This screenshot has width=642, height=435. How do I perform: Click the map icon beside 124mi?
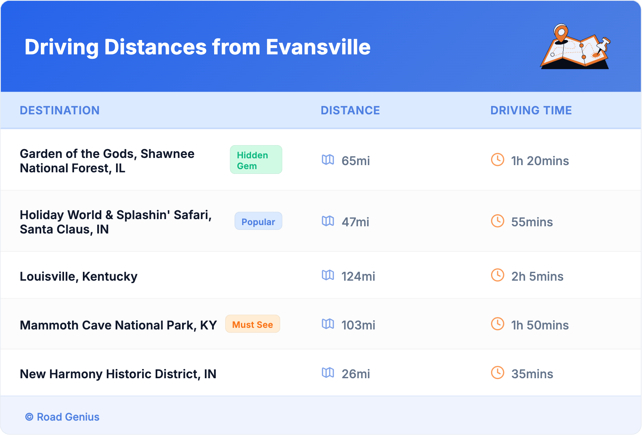[x=328, y=275]
